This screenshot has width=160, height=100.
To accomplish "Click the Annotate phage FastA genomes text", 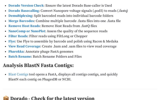I will [x=49, y=51].
